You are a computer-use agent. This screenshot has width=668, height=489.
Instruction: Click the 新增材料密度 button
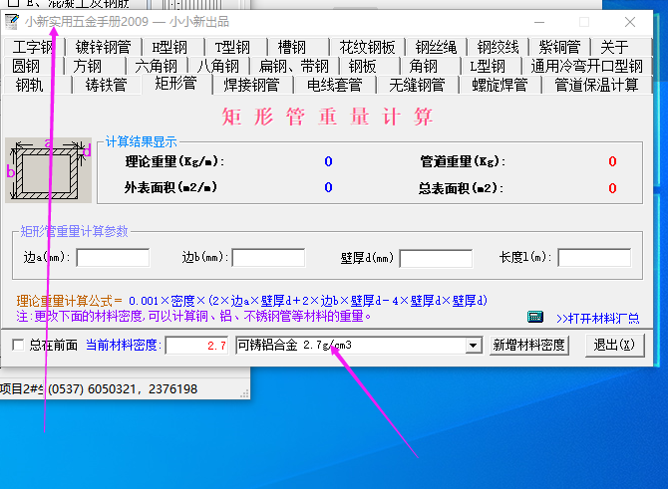[x=528, y=345]
